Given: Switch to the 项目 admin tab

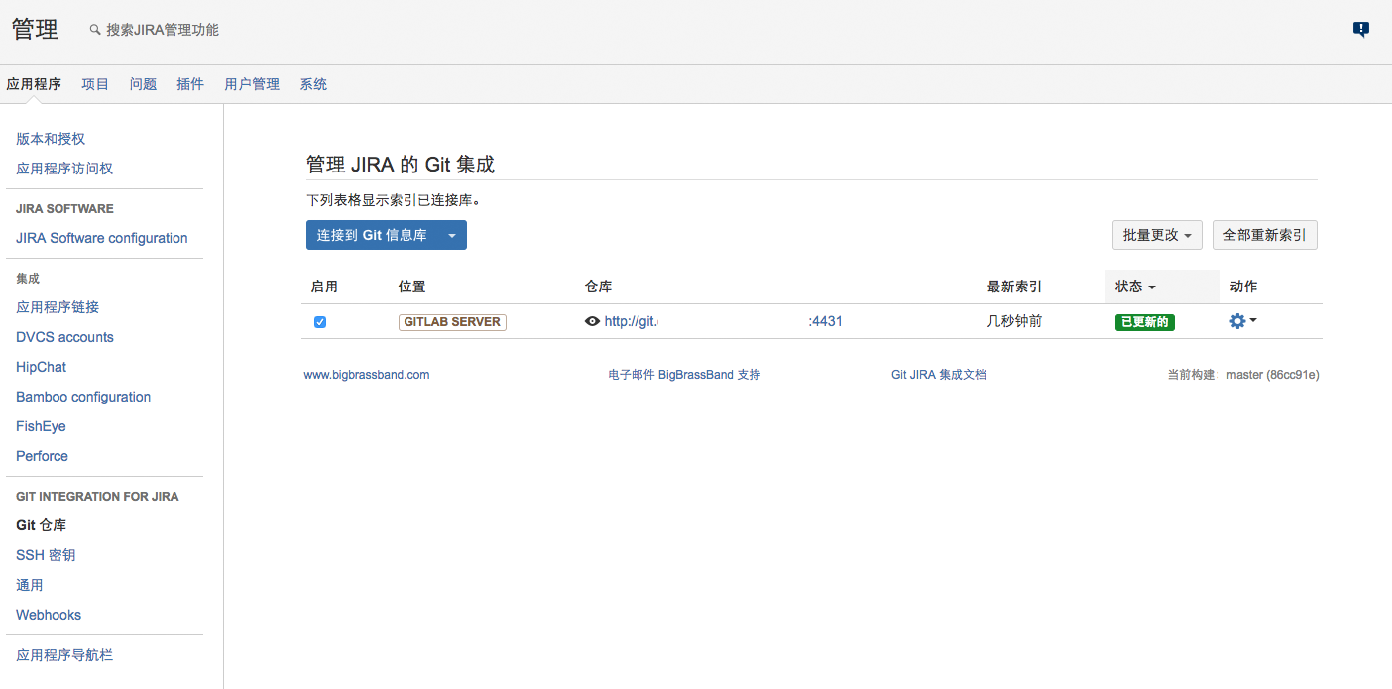Looking at the screenshot, I should click(94, 84).
